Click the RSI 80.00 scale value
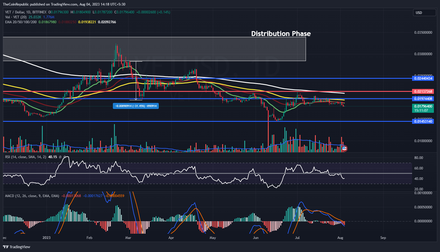 point(419,158)
